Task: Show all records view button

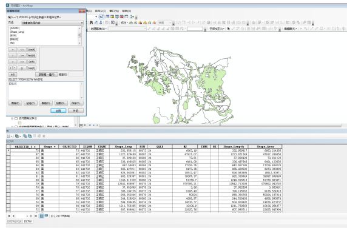Action: (x=41, y=215)
